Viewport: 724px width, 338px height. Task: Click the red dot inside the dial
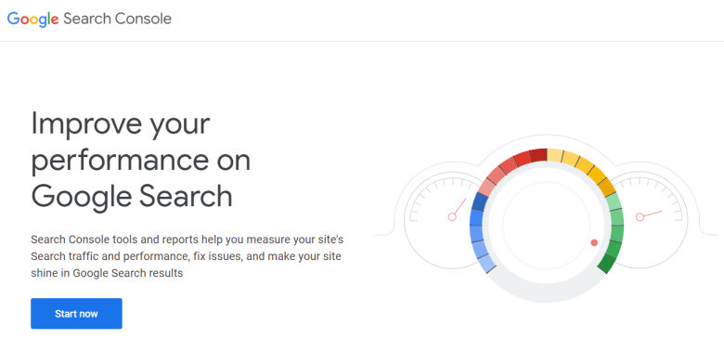(x=594, y=242)
